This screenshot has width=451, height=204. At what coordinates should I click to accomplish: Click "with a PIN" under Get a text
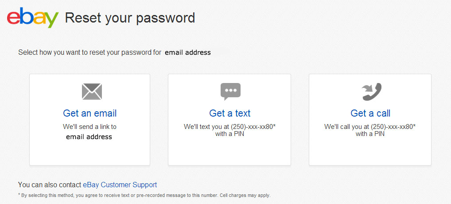click(x=230, y=134)
